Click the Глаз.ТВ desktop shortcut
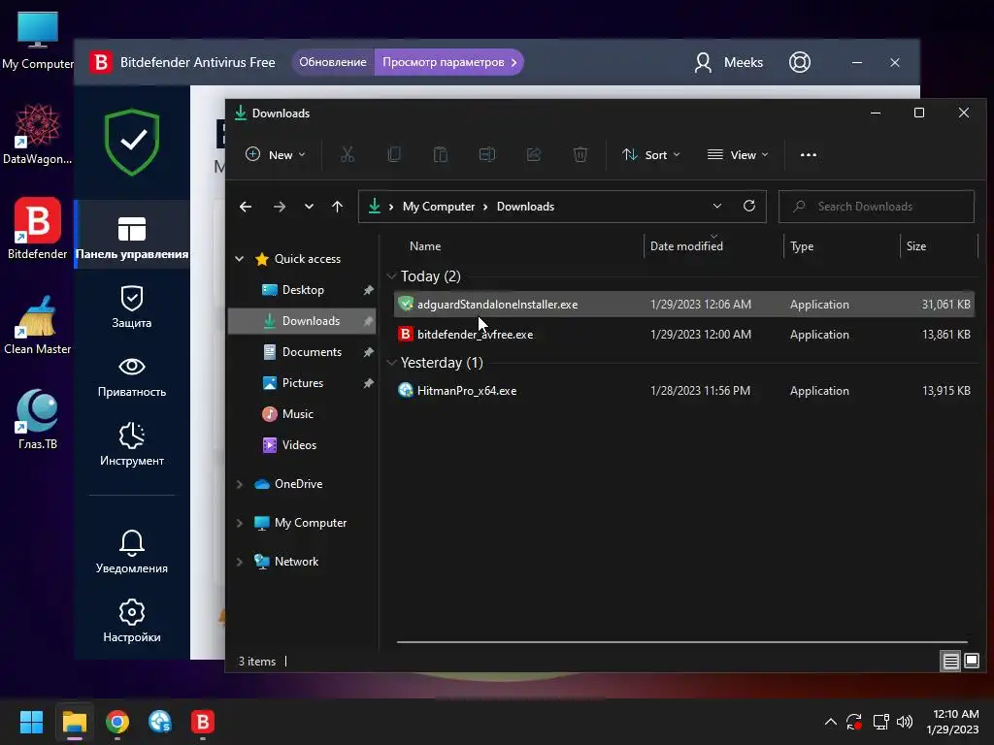994x745 pixels. click(x=38, y=419)
